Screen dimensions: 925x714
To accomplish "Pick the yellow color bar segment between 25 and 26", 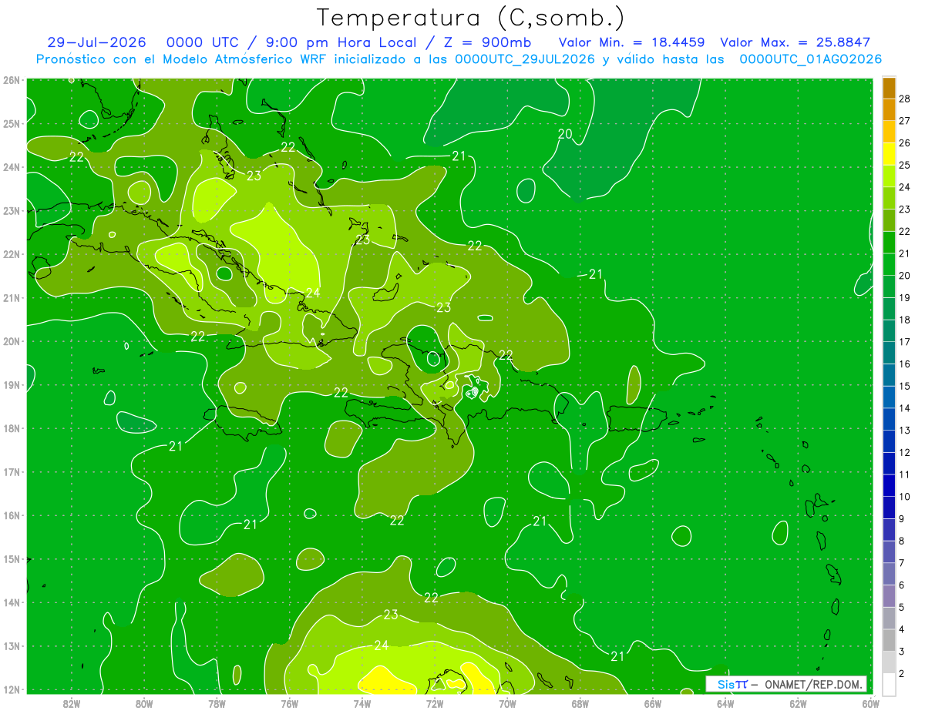I will [889, 154].
